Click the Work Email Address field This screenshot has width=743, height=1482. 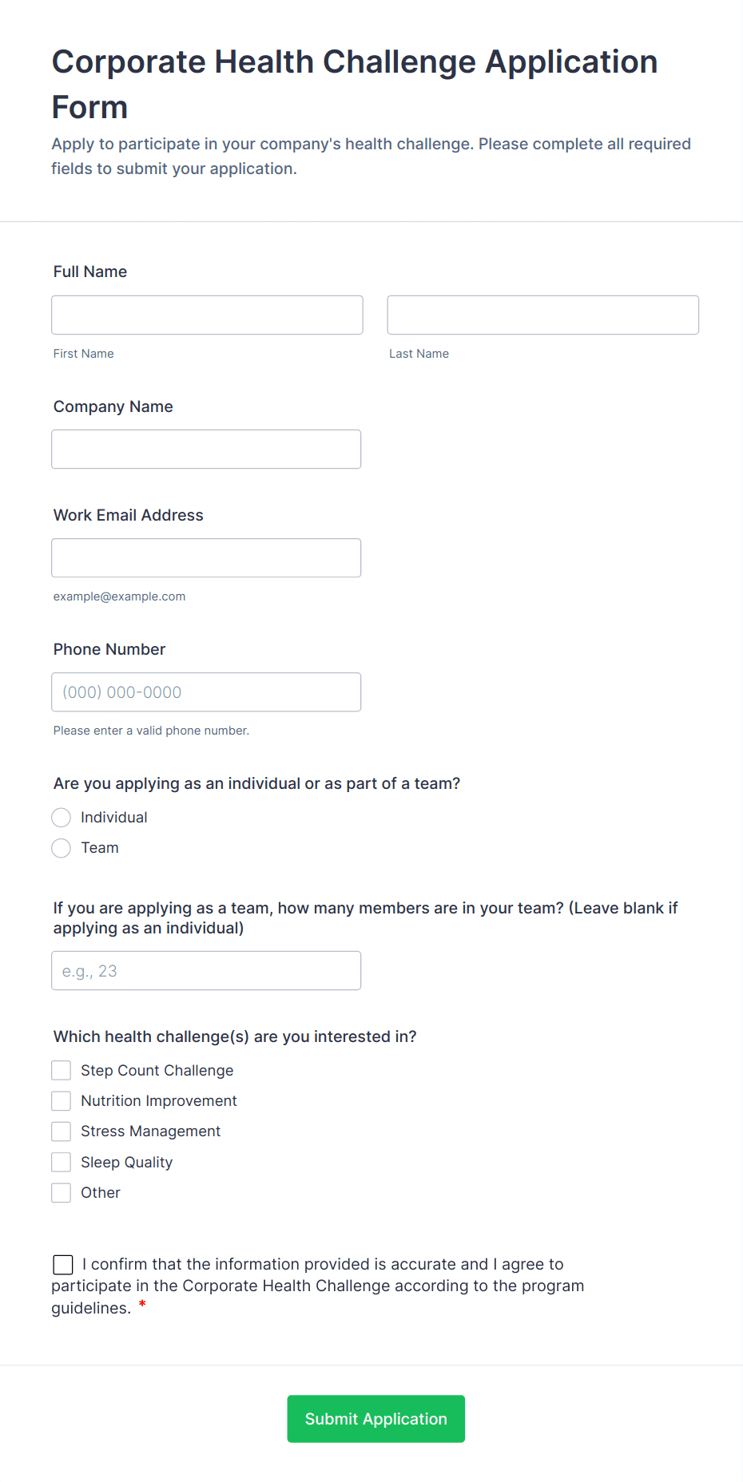click(206, 557)
